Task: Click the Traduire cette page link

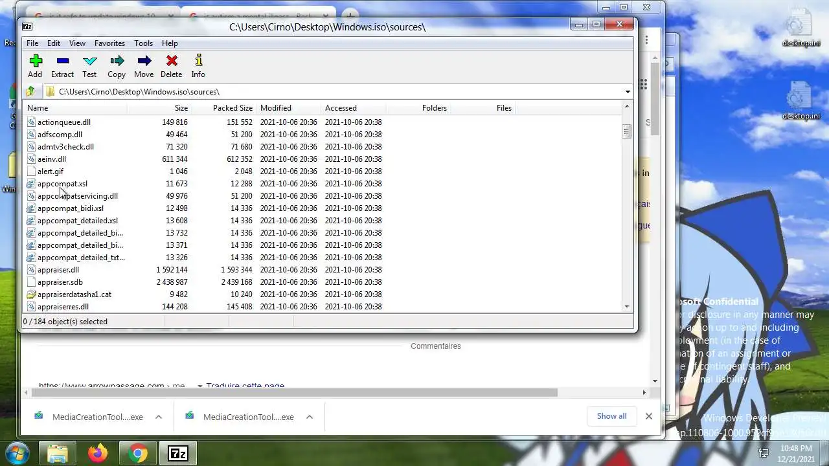Action: coord(245,386)
